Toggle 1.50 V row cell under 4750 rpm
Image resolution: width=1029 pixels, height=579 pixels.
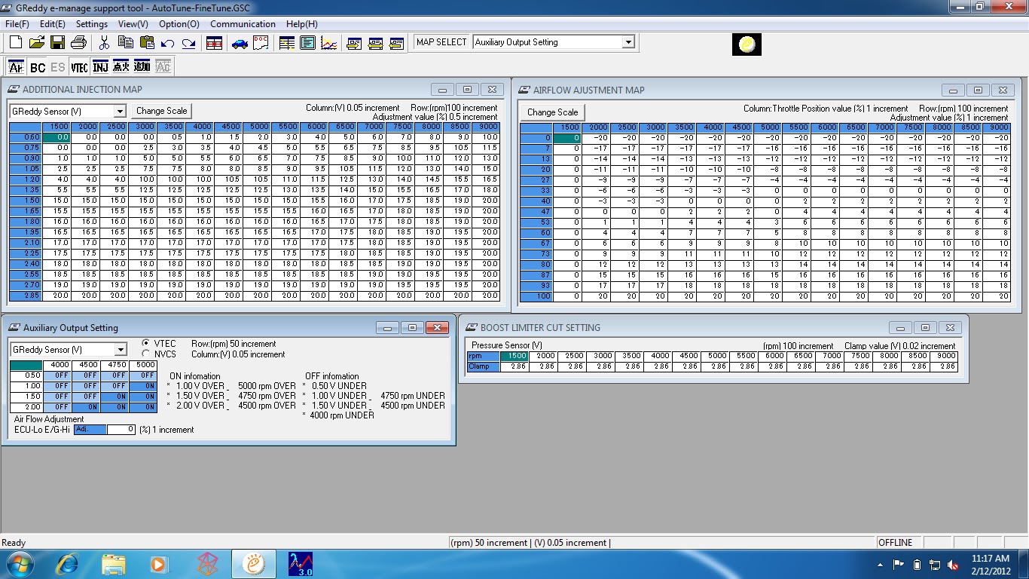pos(115,397)
